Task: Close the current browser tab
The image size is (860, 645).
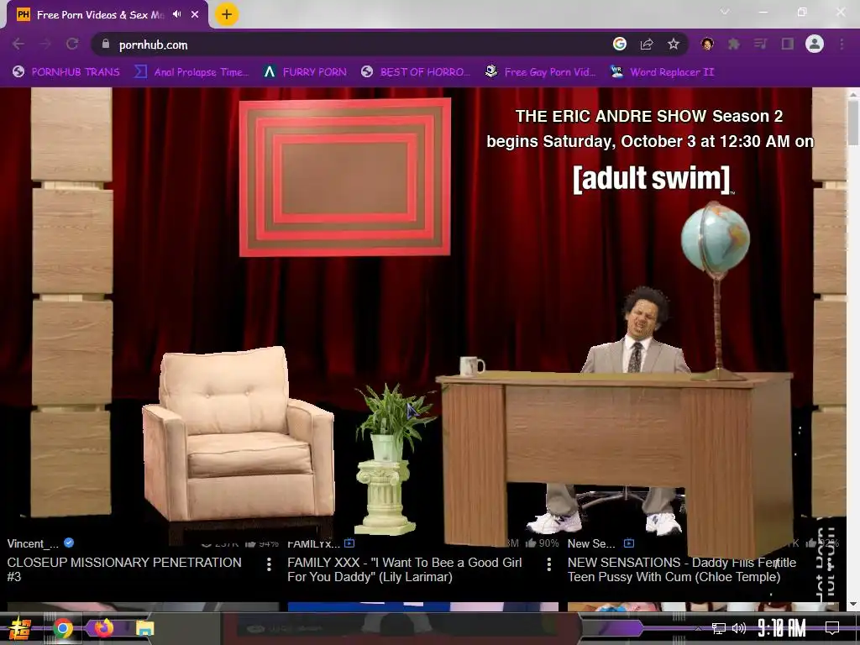Action: (195, 14)
